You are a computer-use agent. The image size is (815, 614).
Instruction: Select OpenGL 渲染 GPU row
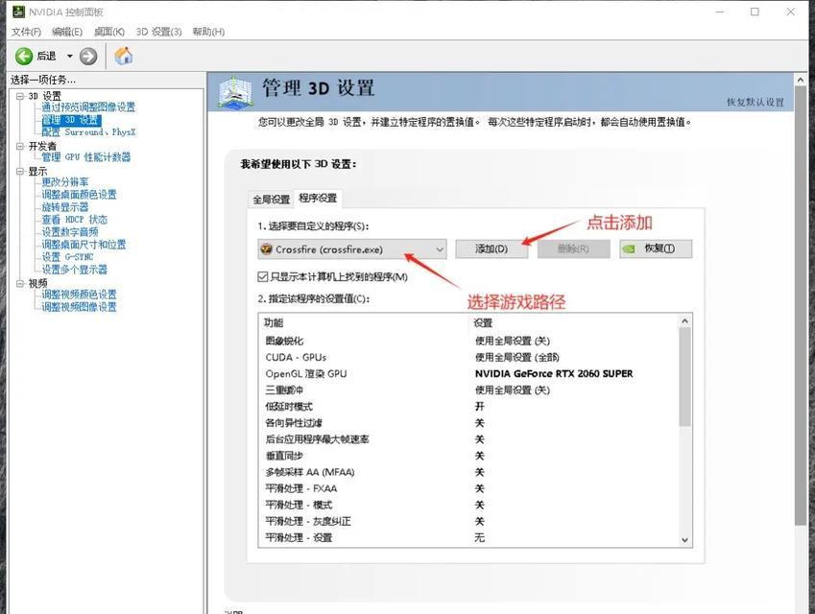coord(468,373)
